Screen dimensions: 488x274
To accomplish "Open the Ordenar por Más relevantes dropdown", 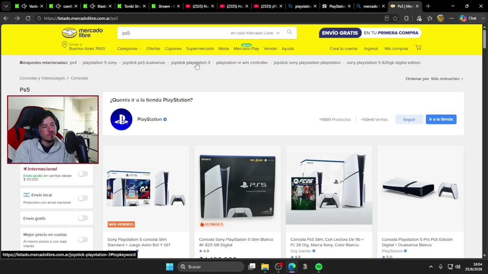I will [x=447, y=79].
